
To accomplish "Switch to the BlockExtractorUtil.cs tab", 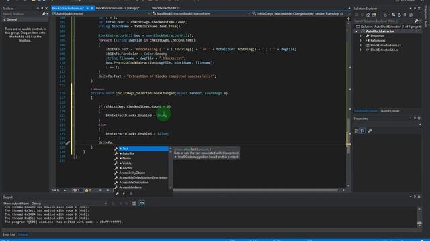I will (166, 8).
